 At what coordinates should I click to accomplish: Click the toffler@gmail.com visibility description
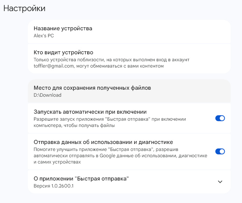(99, 66)
